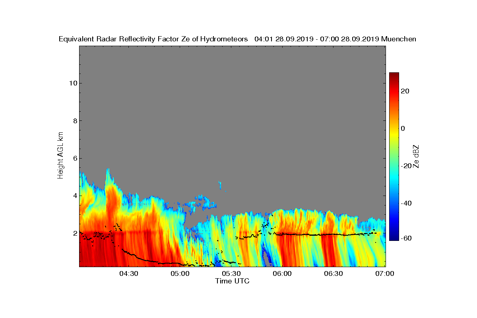Click the dark red top of the colorbar

tap(394, 76)
